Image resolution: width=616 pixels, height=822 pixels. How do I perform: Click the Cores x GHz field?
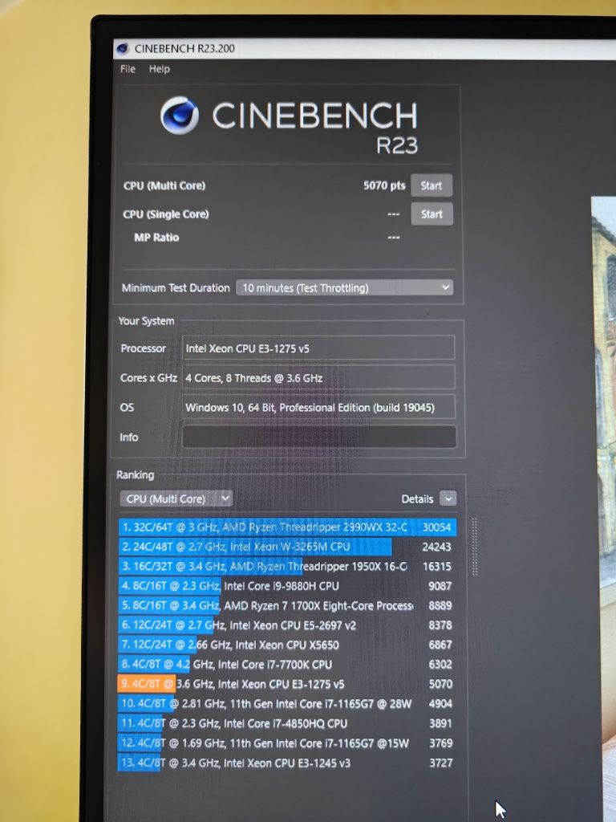318,377
